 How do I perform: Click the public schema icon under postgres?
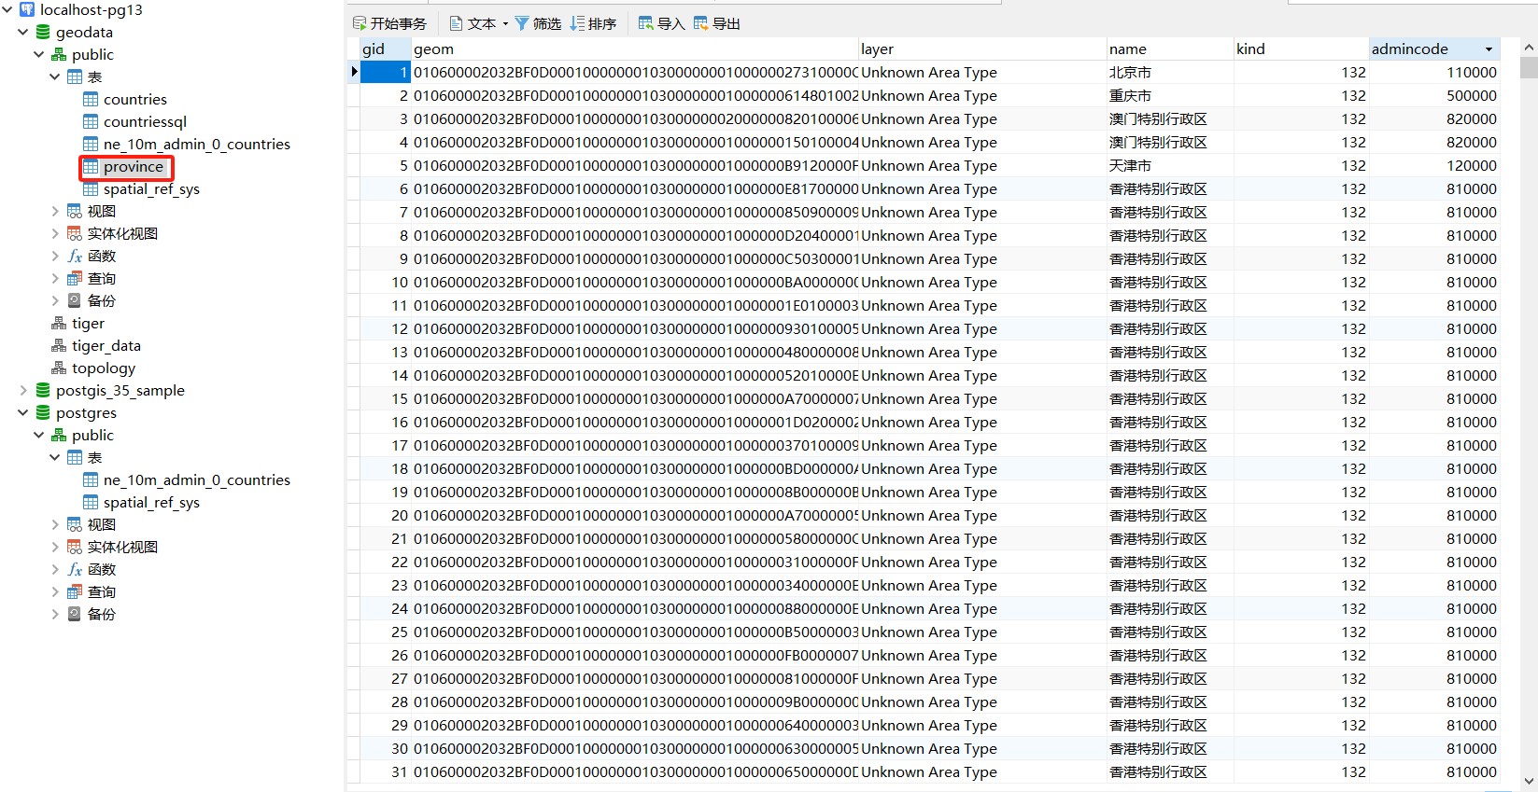click(x=59, y=435)
